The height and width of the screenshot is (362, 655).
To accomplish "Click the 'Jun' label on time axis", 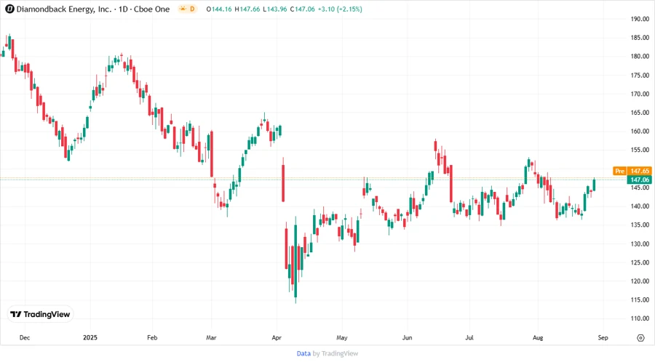I will click(x=407, y=337).
